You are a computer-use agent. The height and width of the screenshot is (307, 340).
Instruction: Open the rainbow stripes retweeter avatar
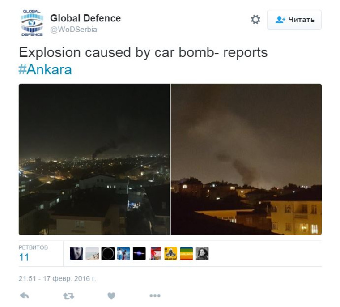coord(186,253)
